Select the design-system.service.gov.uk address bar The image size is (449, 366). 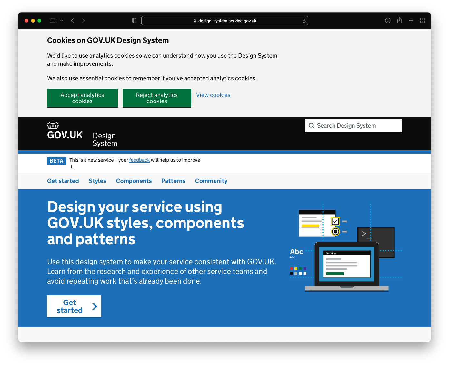click(x=224, y=21)
